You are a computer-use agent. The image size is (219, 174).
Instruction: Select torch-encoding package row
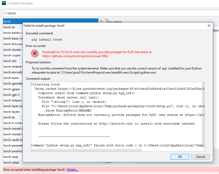click(13, 72)
